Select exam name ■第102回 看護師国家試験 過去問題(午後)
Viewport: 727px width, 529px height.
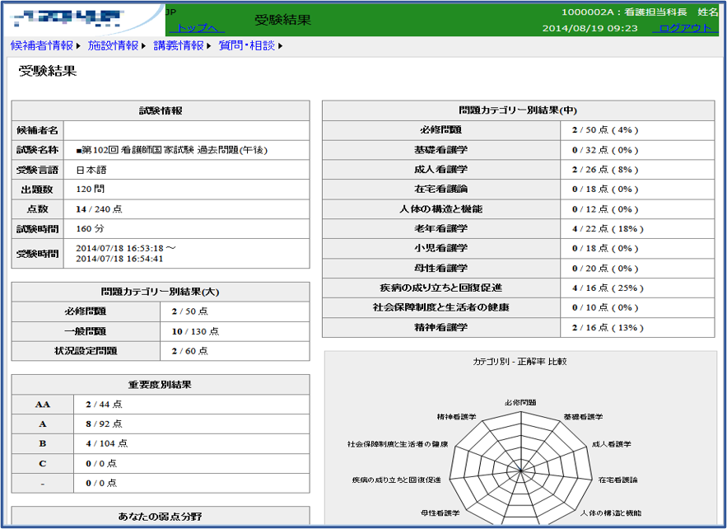click(171, 150)
